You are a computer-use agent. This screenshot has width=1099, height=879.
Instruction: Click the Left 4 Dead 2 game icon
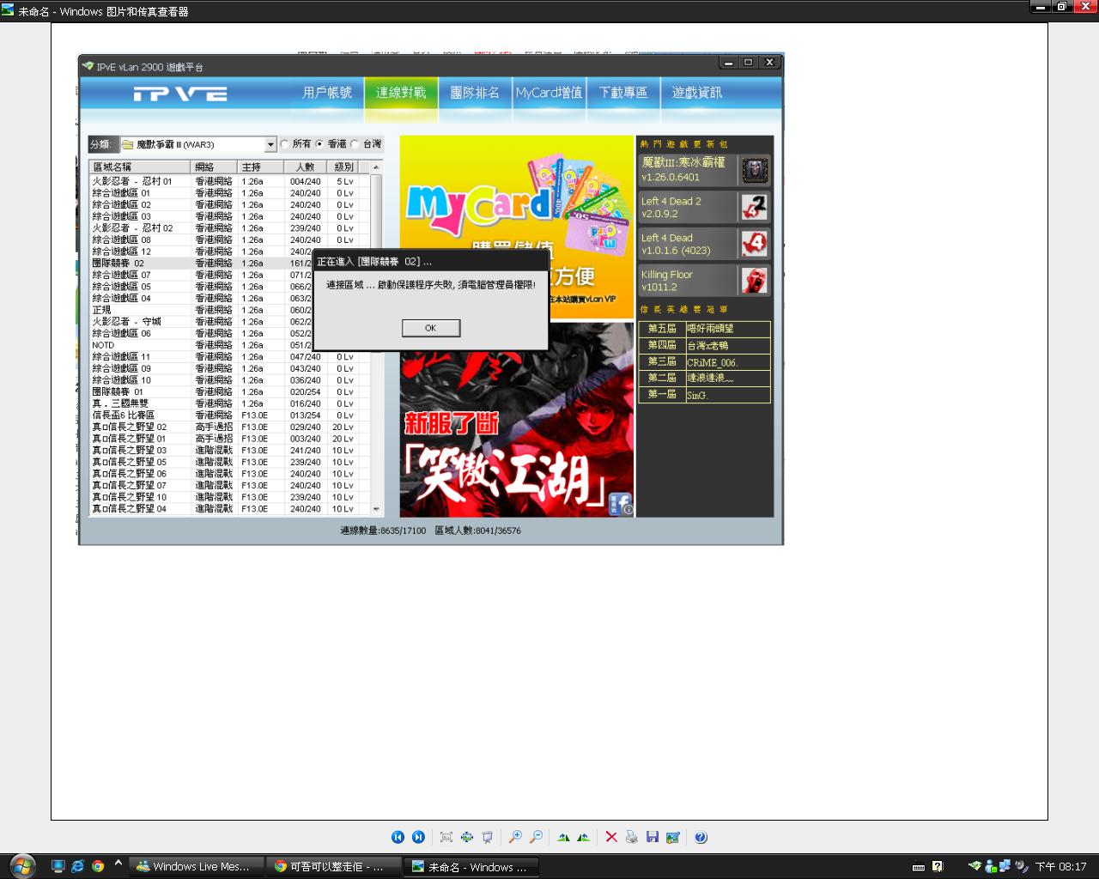pyautogui.click(x=755, y=207)
